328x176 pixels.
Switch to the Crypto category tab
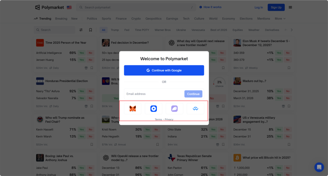pos(136,19)
